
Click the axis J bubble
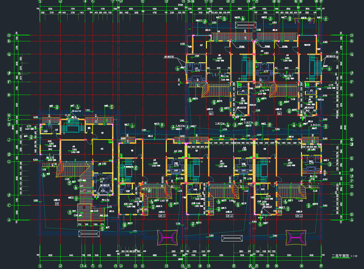coord(9,140)
